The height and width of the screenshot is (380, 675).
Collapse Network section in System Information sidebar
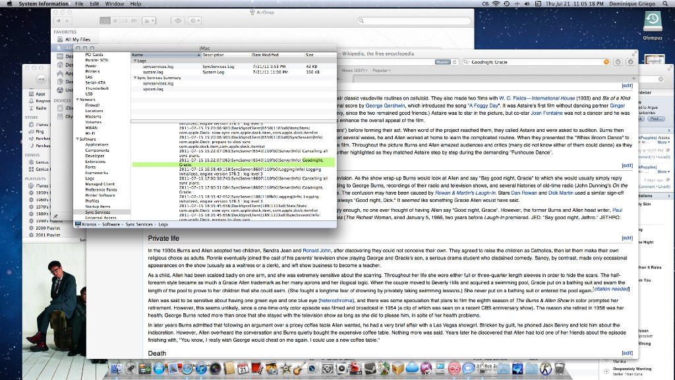[78, 100]
